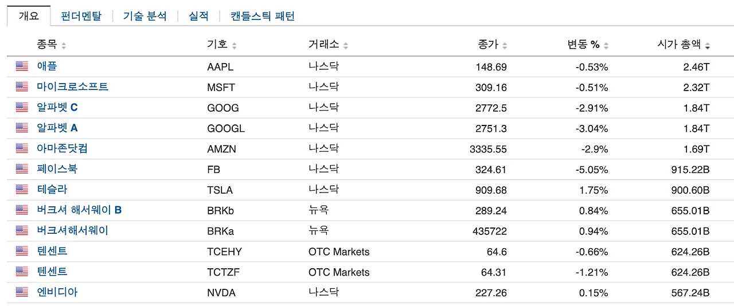
Task: Open the 마이크로소프트 stock link
Action: click(72, 87)
